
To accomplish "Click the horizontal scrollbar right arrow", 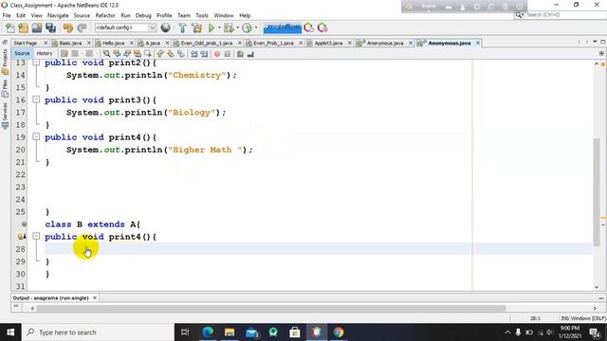I will coord(595,308).
